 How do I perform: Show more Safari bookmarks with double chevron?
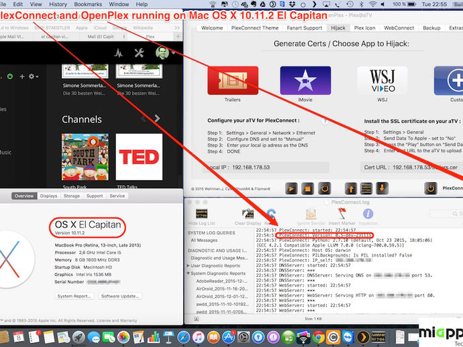177,28
